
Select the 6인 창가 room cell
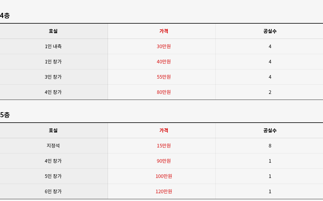53,191
